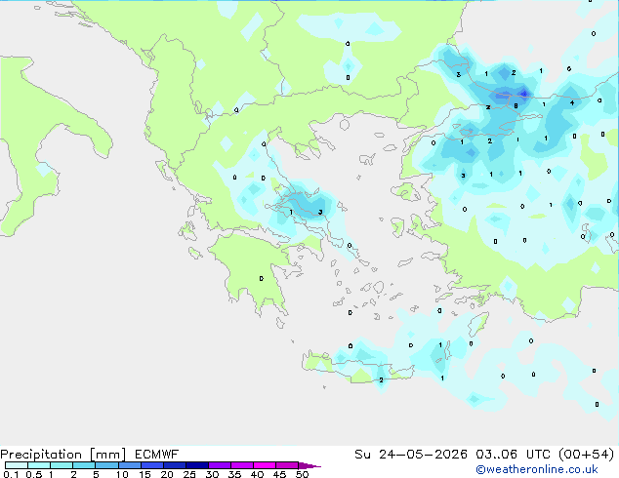Click the 10–15 mm legend swatch
Image resolution: width=619 pixels, height=478 pixels.
(129, 465)
